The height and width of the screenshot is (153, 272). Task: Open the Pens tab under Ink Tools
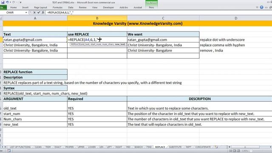point(151,8)
